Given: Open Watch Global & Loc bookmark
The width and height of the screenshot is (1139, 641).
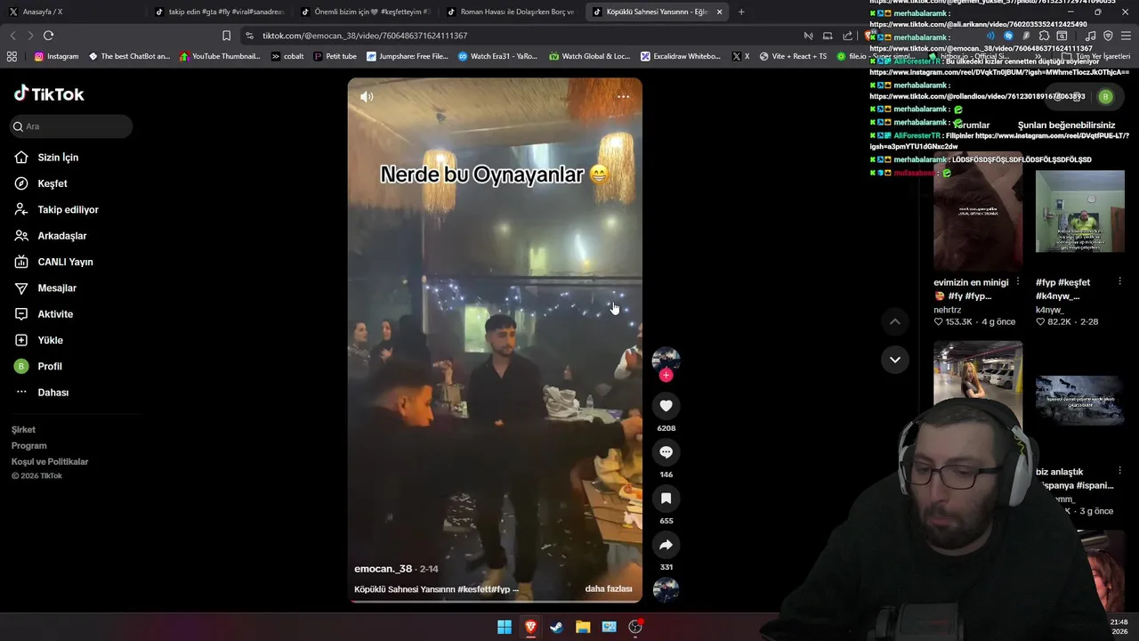Looking at the screenshot, I should (589, 56).
